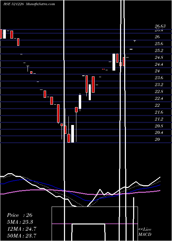The height and width of the screenshot is (241, 172).
Task: Click the 22.4 price axis label
Action: click(159, 98)
